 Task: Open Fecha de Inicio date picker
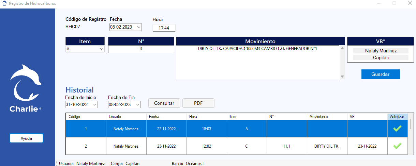94,104
